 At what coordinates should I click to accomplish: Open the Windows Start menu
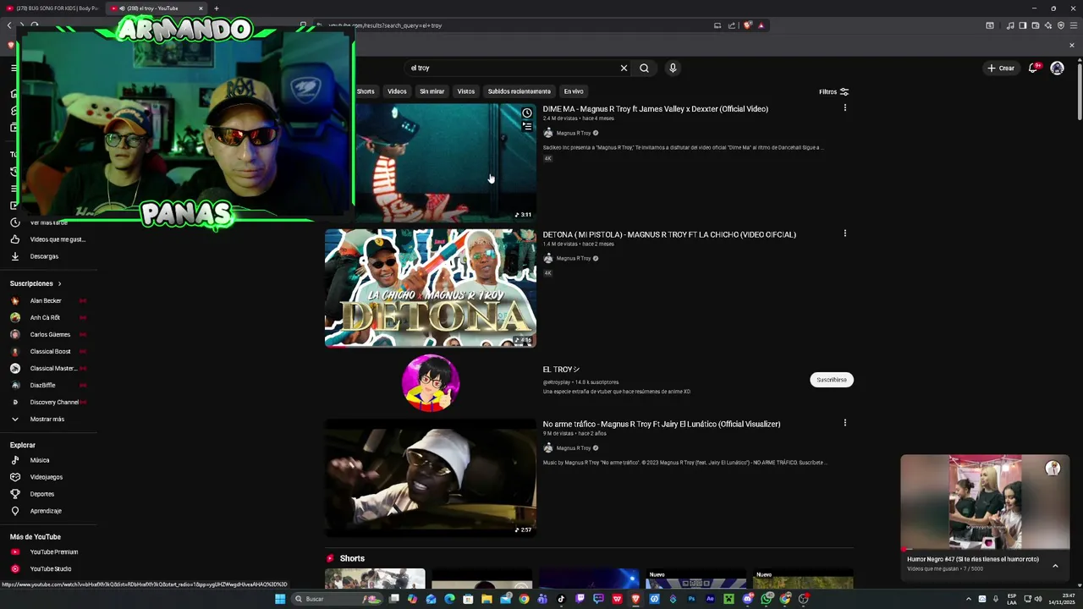pos(280,599)
